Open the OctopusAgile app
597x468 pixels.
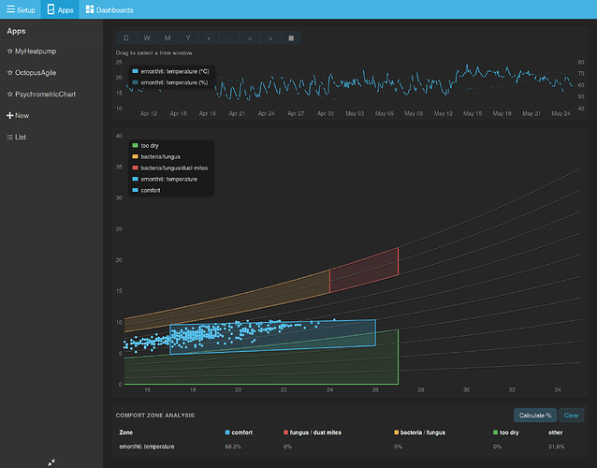[36, 73]
